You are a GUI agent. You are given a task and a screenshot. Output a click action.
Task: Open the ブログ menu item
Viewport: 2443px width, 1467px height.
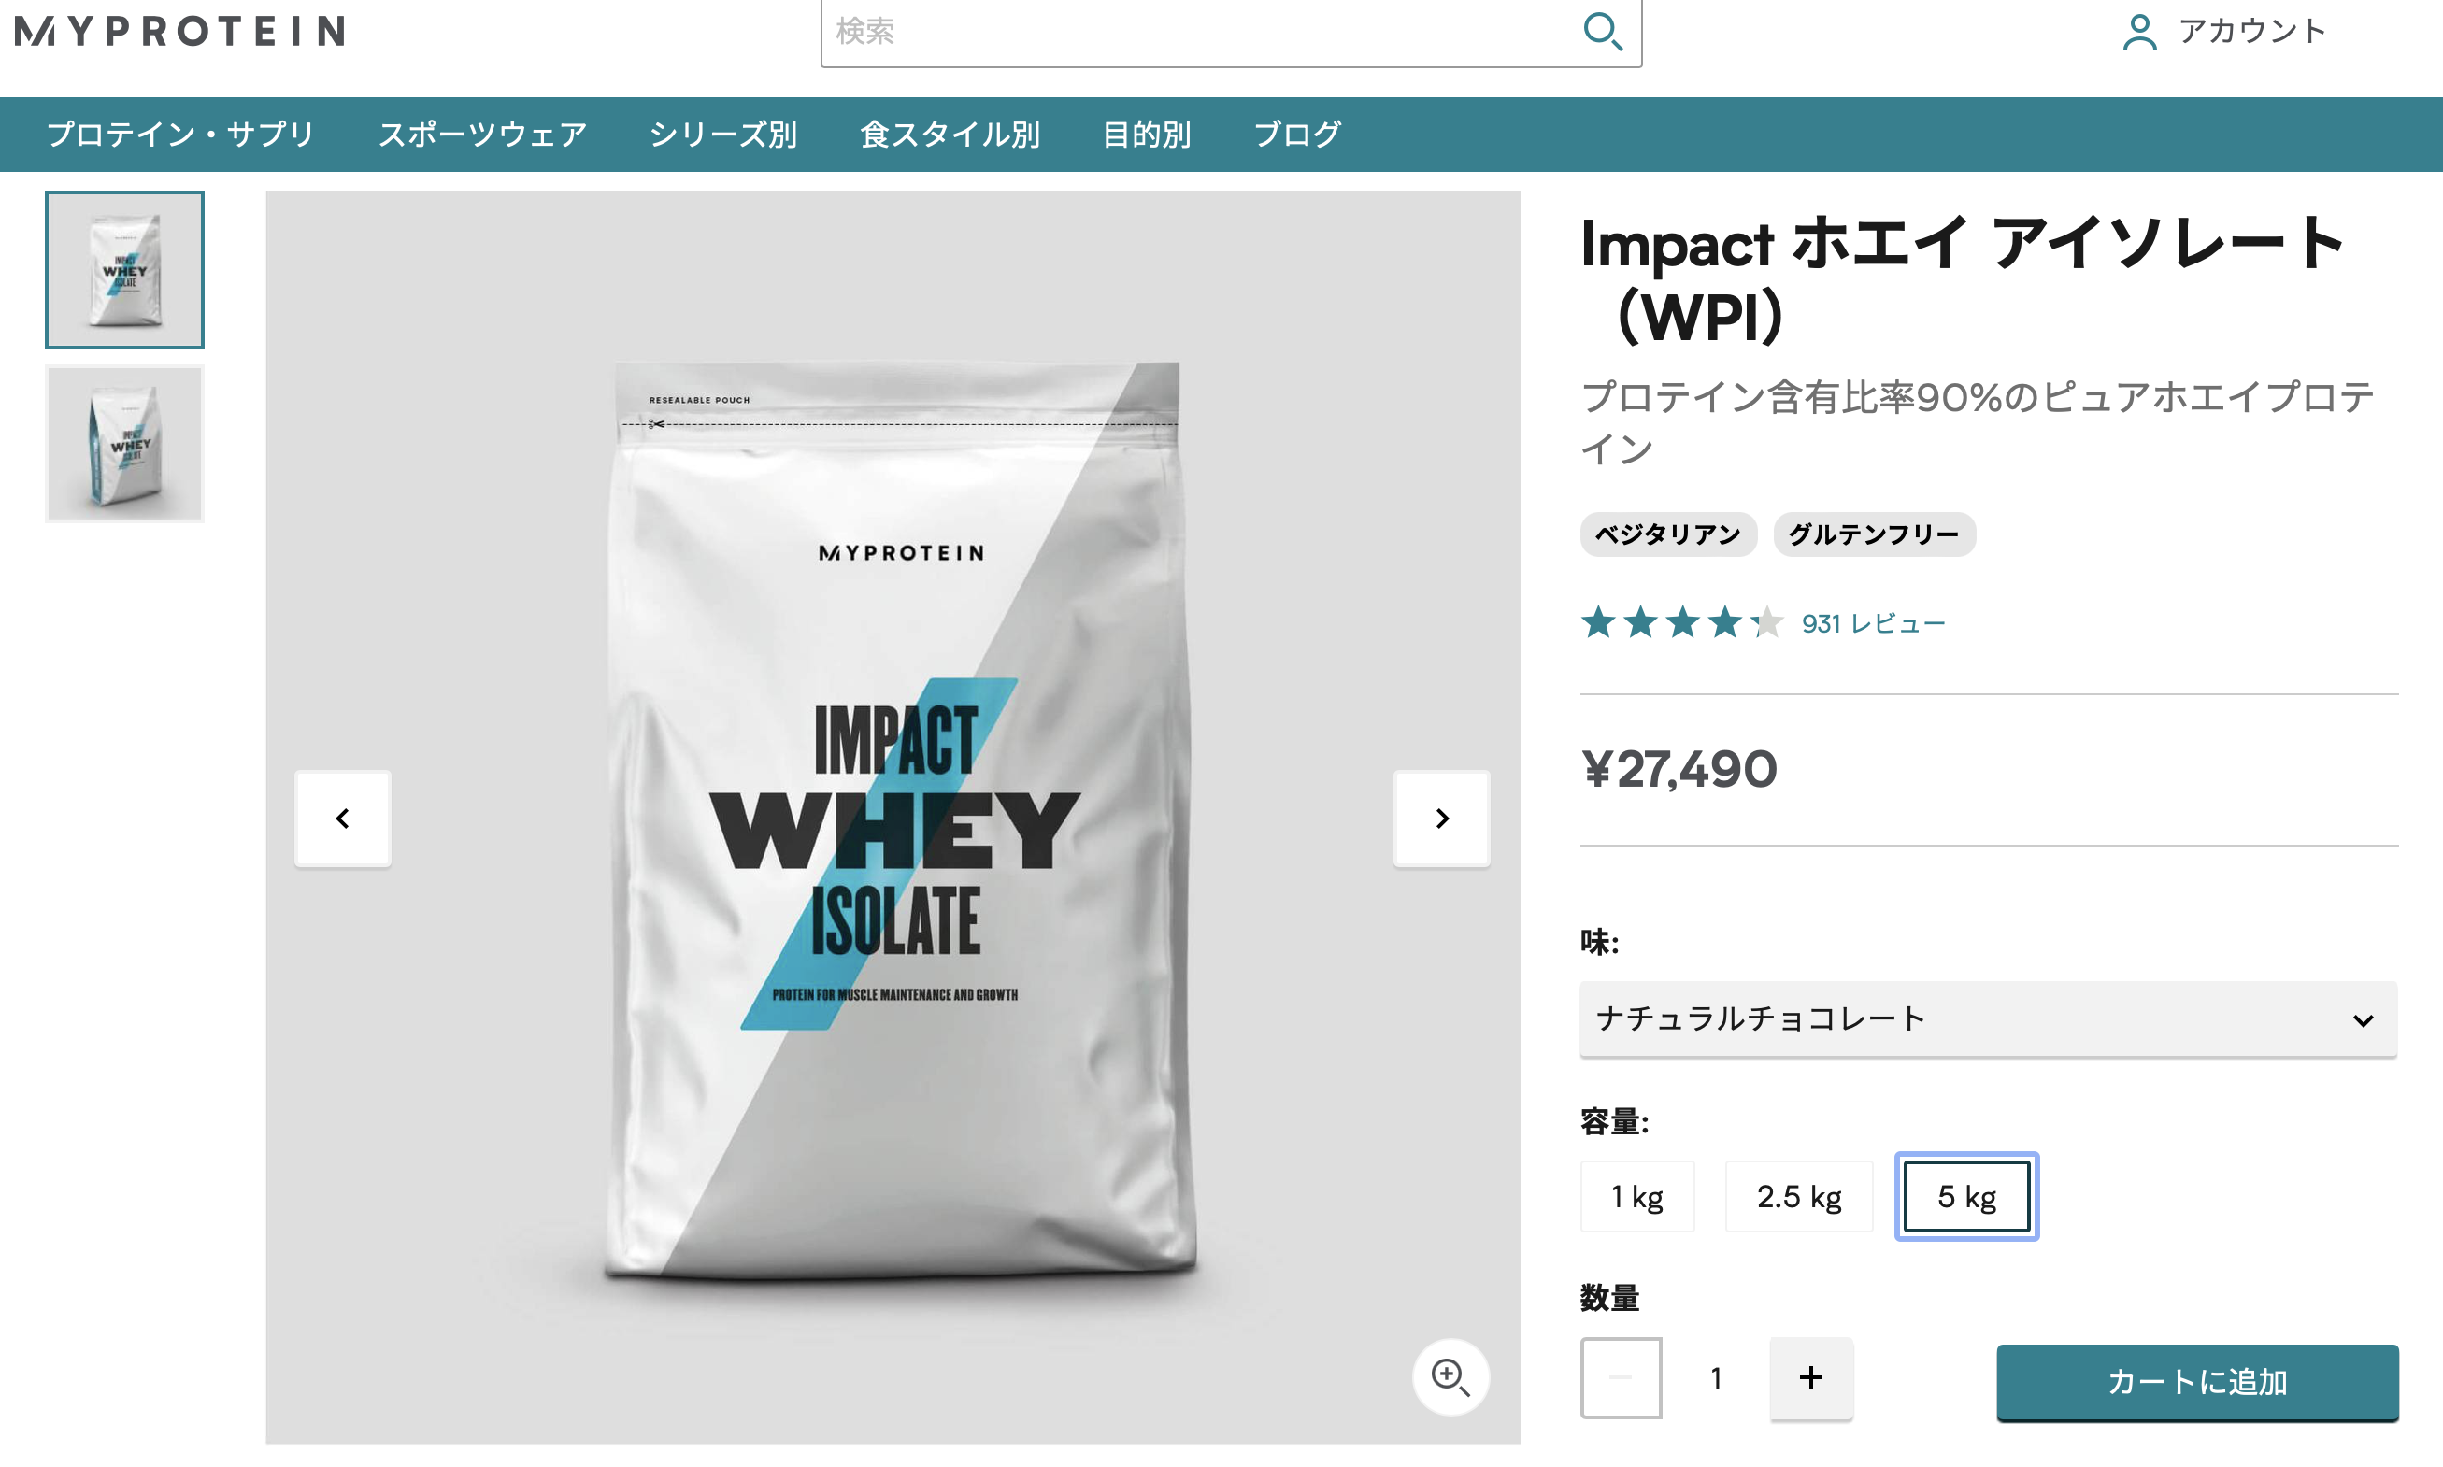(x=1297, y=135)
